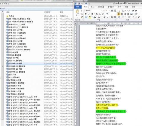Click the Character Border icon in the Font group
This screenshot has width=142, height=126.
click(115, 11)
